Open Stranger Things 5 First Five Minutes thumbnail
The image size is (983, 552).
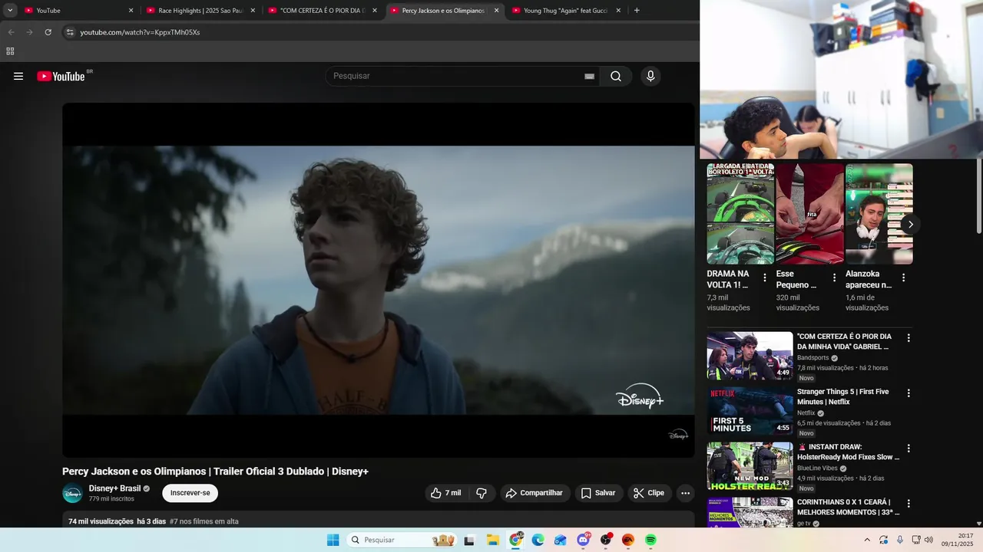750,411
